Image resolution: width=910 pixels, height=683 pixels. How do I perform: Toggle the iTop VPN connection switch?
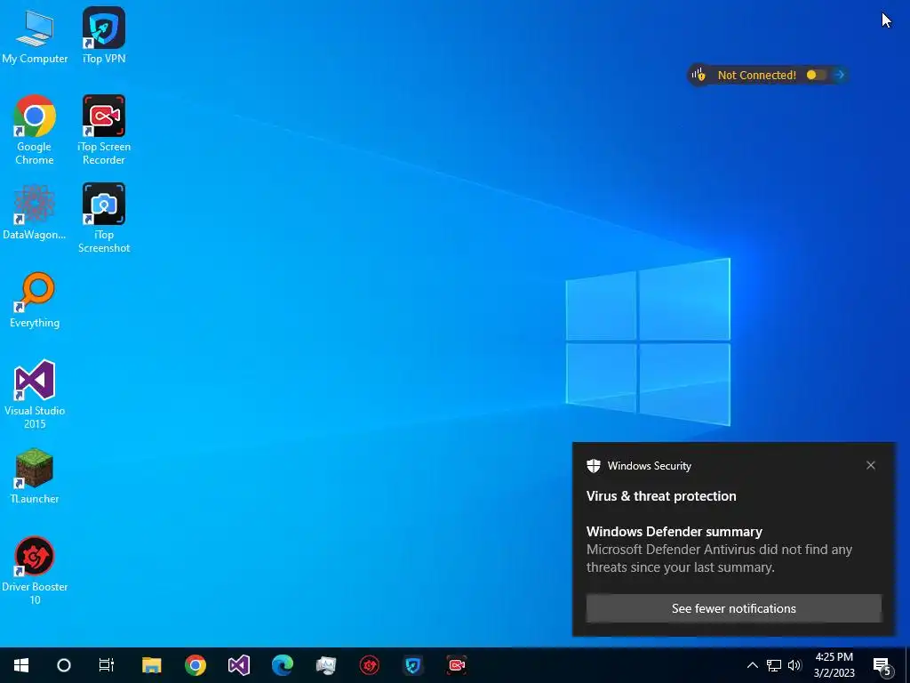tap(816, 75)
